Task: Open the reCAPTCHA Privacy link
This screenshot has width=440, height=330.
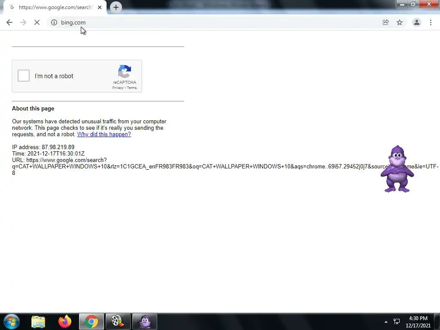Action: coord(118,88)
